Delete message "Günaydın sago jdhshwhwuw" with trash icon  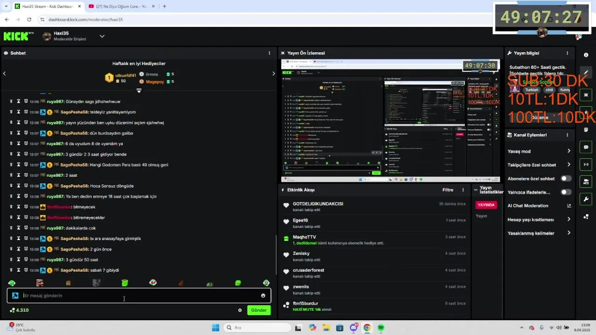pos(11,101)
